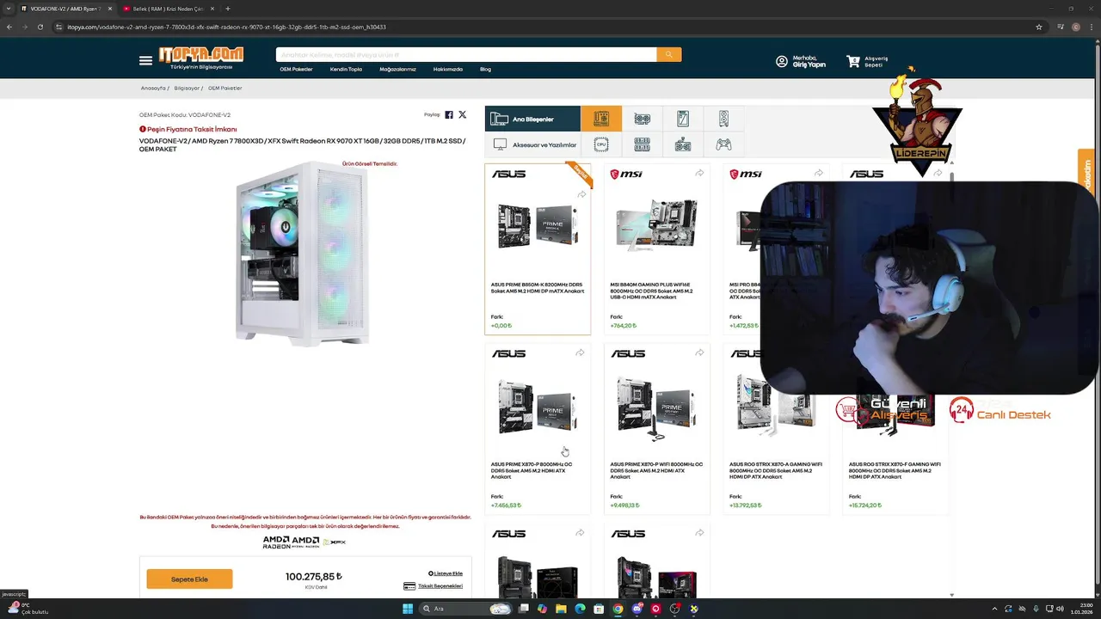
Task: Open Mağazalarımız menu
Action: pos(398,69)
